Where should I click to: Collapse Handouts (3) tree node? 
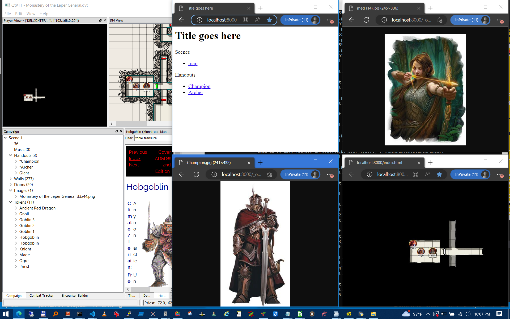11,156
